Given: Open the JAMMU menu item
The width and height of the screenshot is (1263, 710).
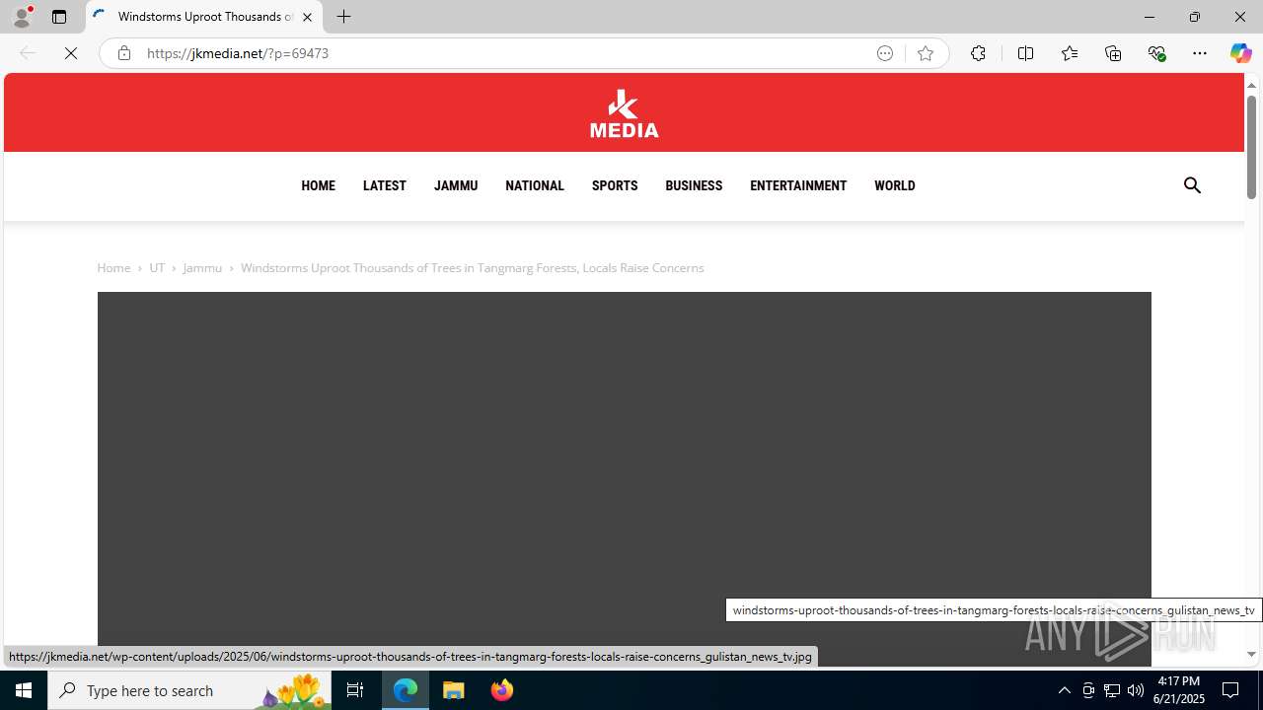Looking at the screenshot, I should [x=456, y=185].
